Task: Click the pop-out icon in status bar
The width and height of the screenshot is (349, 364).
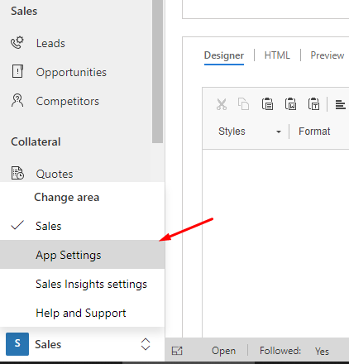Action: [177, 351]
